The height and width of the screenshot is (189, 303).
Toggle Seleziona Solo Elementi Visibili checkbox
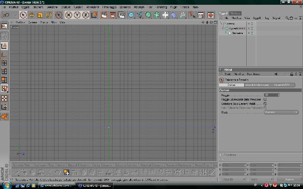click(265, 104)
